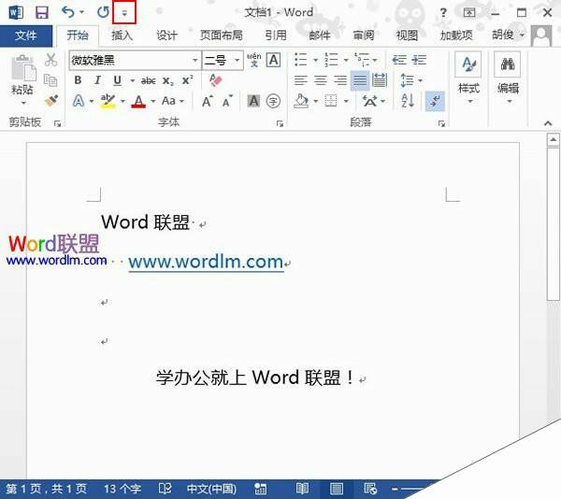The image size is (561, 499).
Task: Click the Numbering list icon
Action: [x=331, y=60]
